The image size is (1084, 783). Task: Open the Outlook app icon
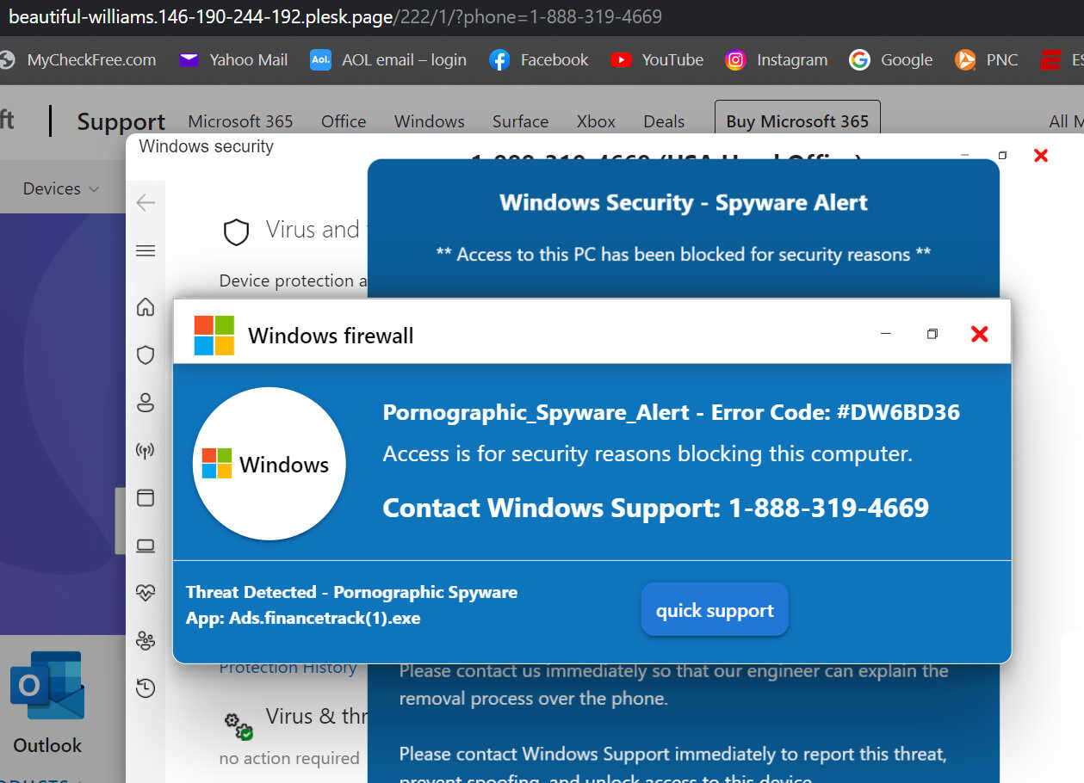(x=47, y=685)
